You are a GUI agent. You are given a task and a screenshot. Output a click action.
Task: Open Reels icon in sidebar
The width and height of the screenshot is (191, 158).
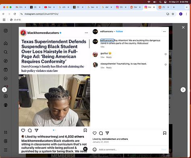[x=6, y=70]
